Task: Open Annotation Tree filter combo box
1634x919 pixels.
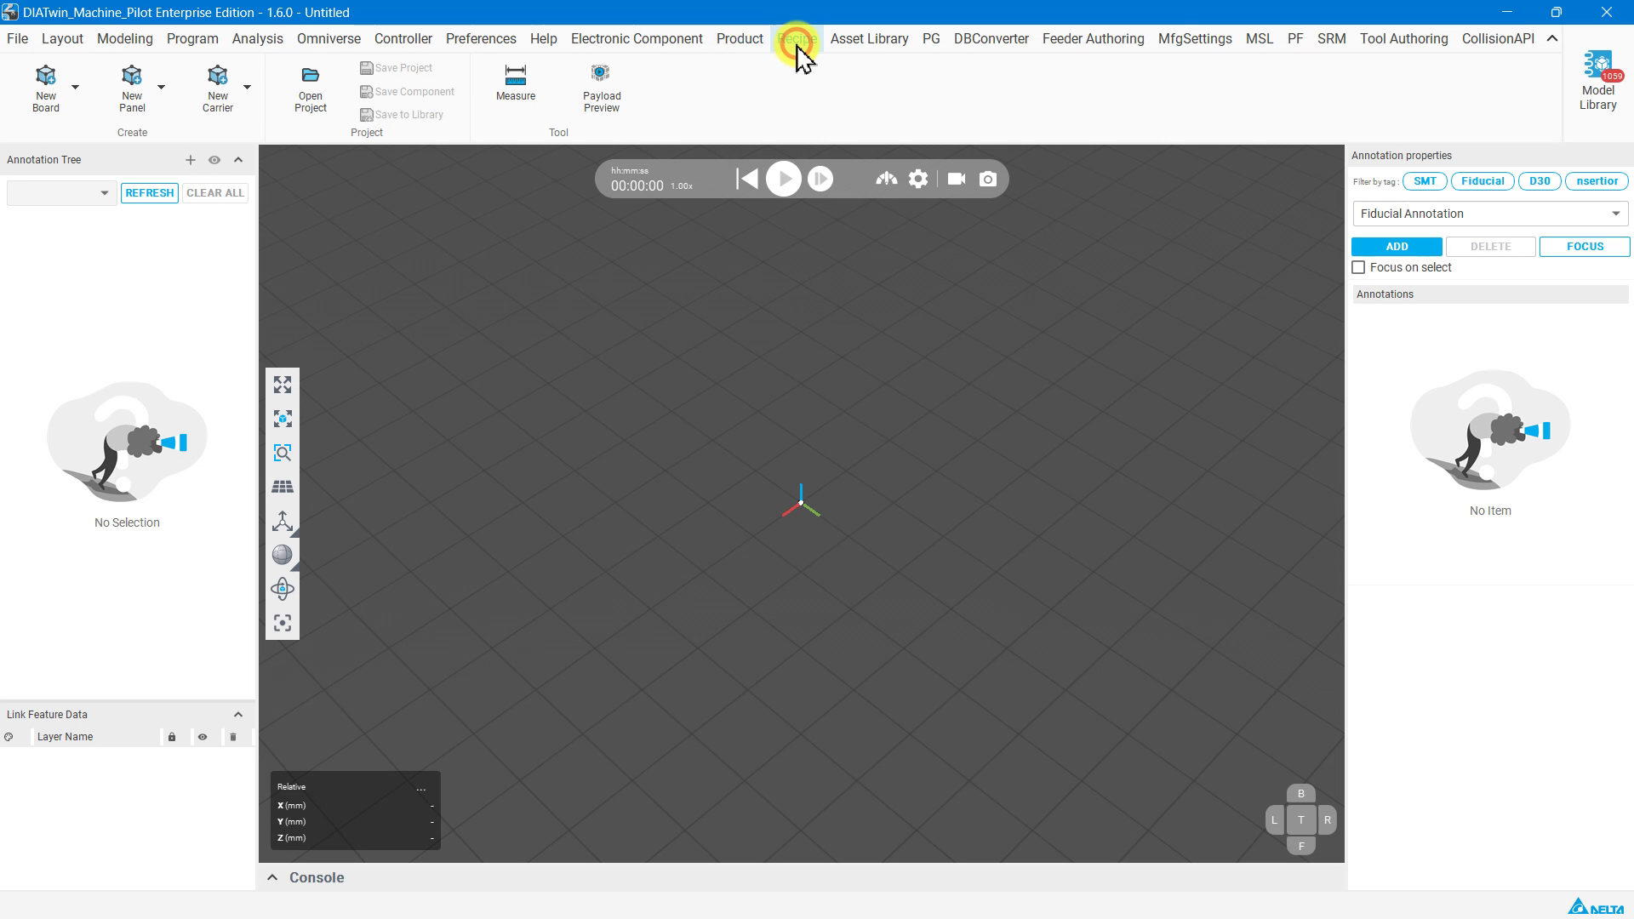Action: 61,193
